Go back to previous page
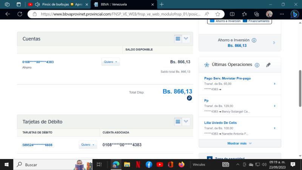Image resolution: width=302 pixels, height=170 pixels. pyautogui.click(x=8, y=14)
